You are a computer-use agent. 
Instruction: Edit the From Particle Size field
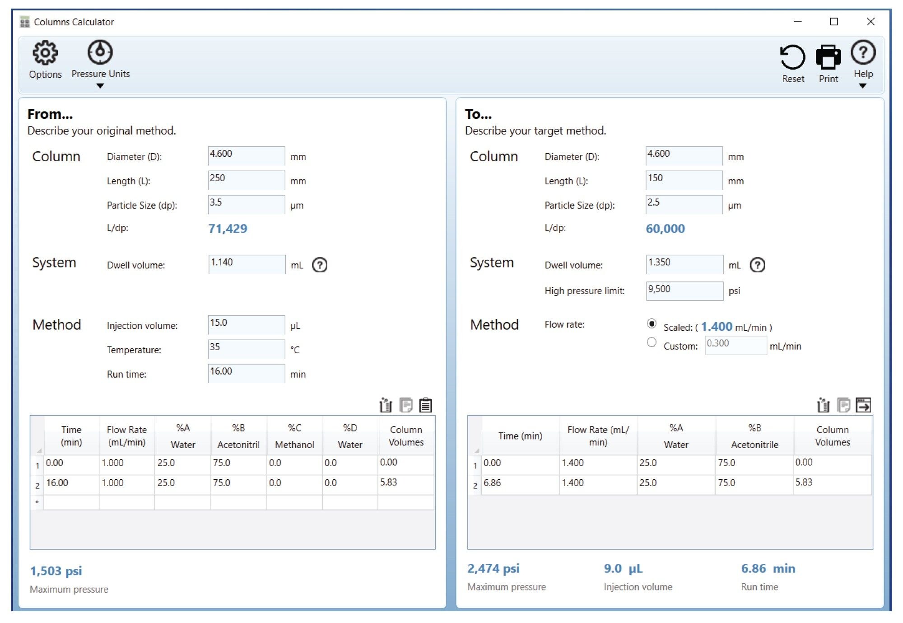click(247, 205)
